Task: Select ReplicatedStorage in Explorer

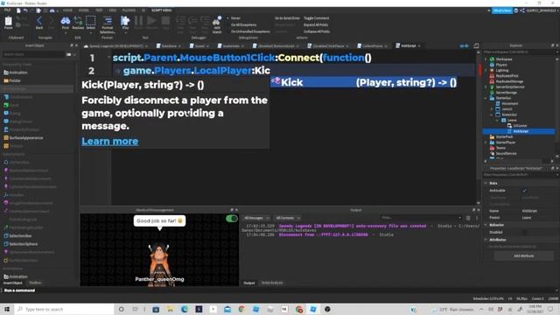Action: coord(509,81)
